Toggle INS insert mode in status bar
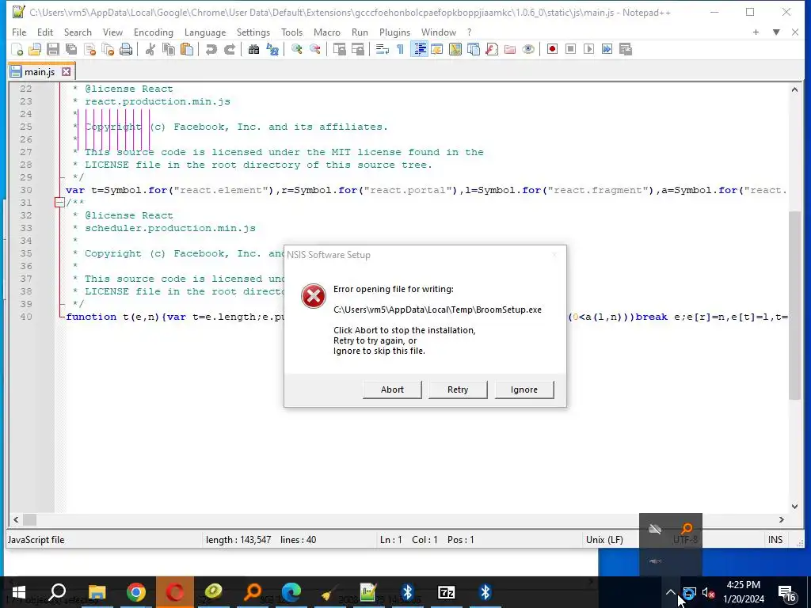 coord(775,540)
